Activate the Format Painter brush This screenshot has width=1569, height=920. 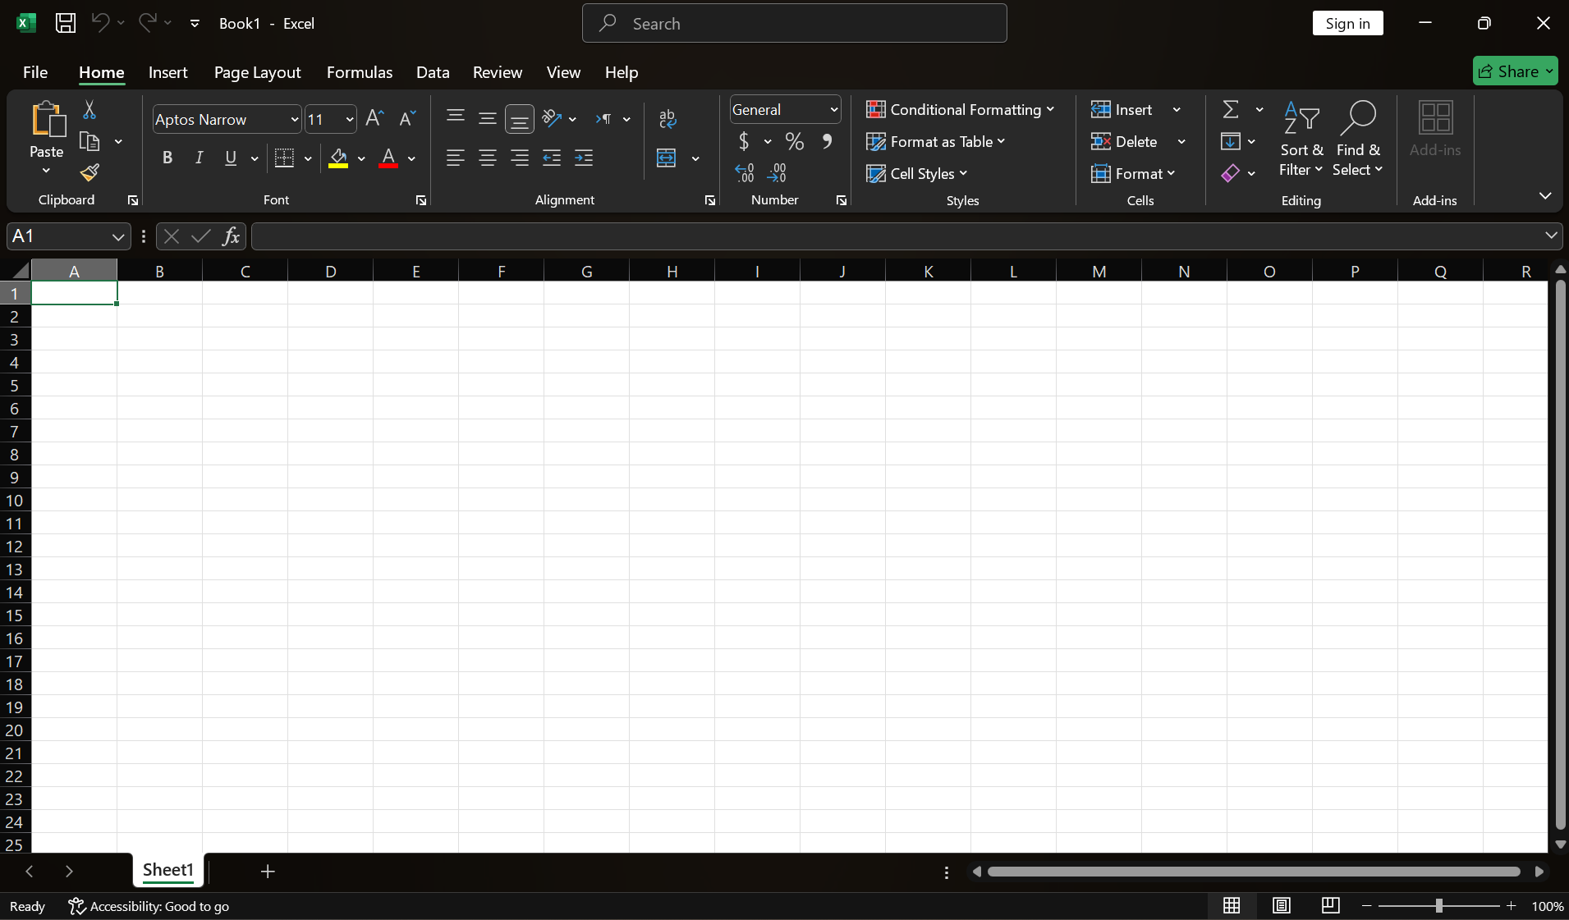[x=89, y=172]
